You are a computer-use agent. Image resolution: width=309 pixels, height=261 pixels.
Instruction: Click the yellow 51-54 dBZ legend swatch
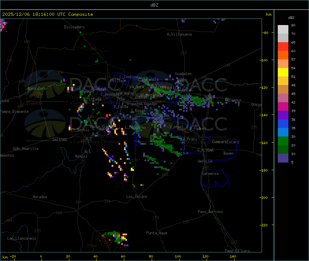click(283, 72)
